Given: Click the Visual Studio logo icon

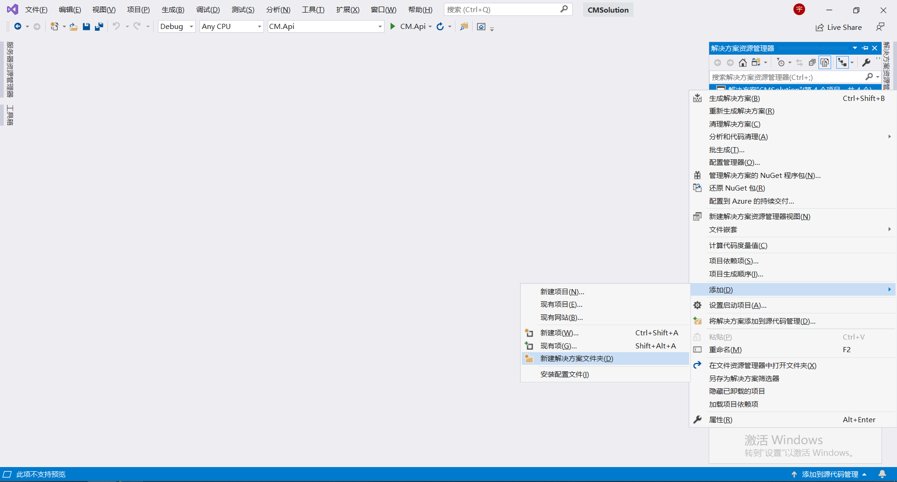Looking at the screenshot, I should [13, 9].
